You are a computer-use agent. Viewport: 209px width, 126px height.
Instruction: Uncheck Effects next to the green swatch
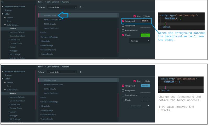coord(123,35)
